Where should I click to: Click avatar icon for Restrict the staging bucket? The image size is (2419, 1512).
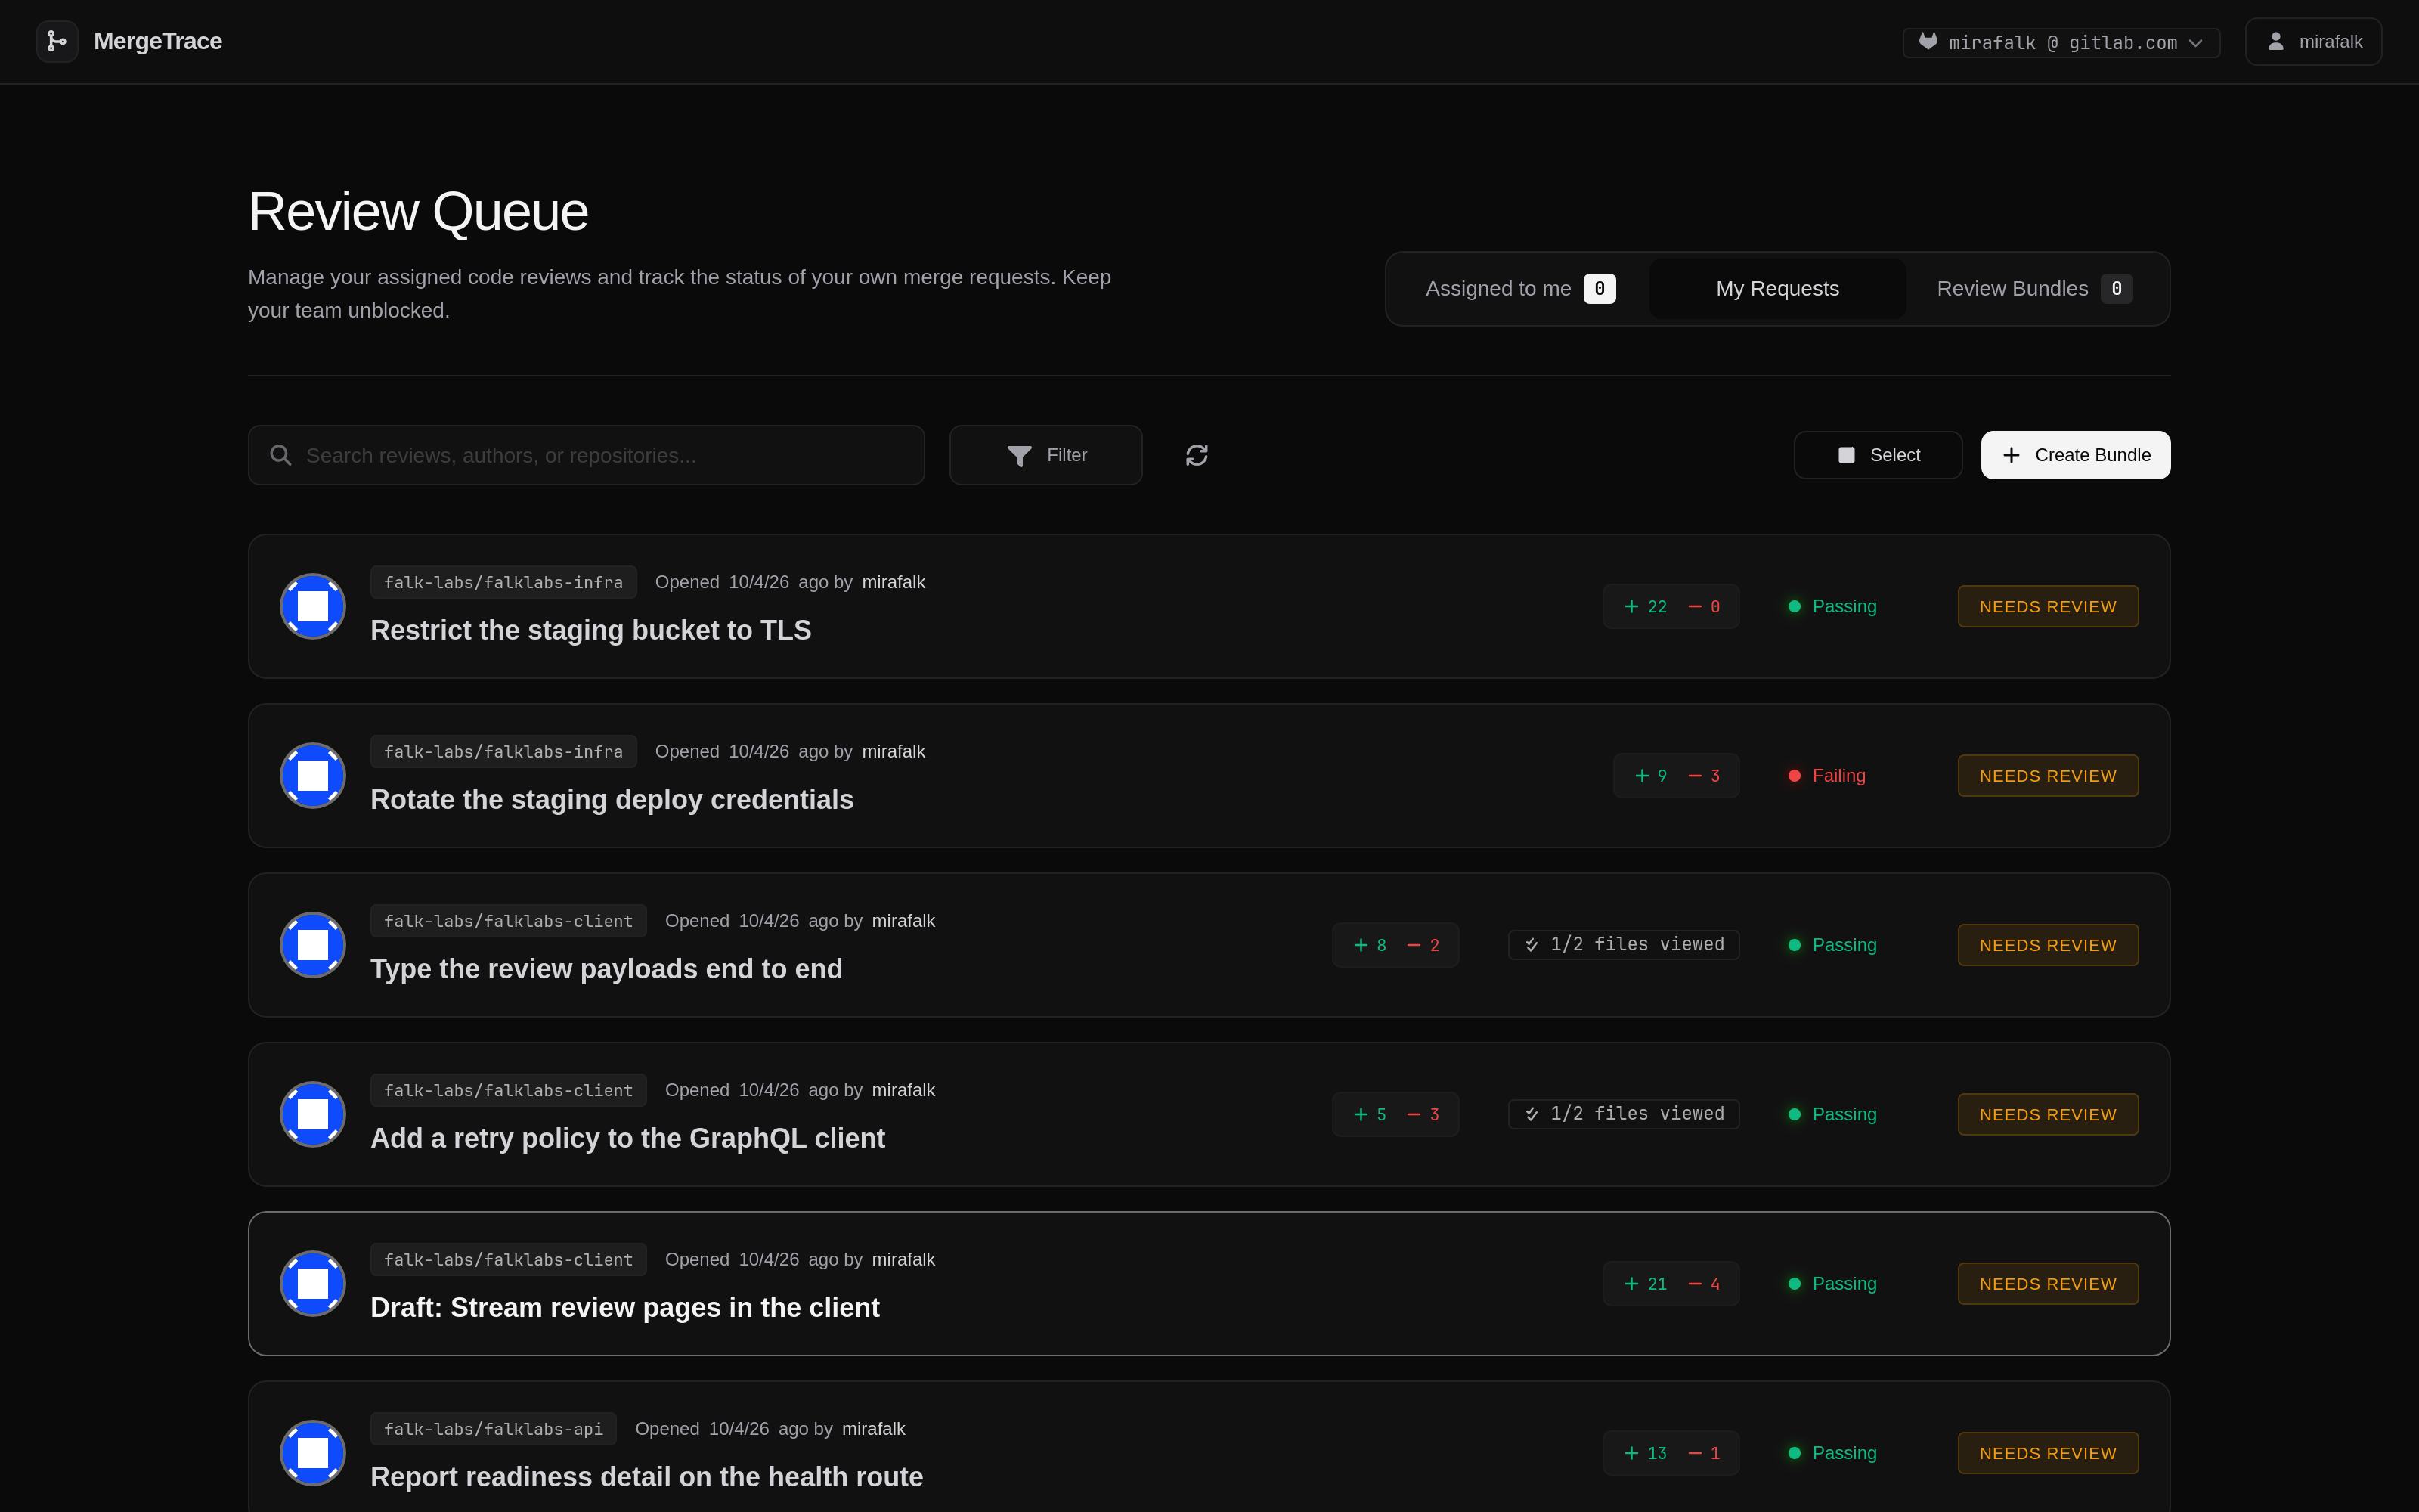click(313, 606)
